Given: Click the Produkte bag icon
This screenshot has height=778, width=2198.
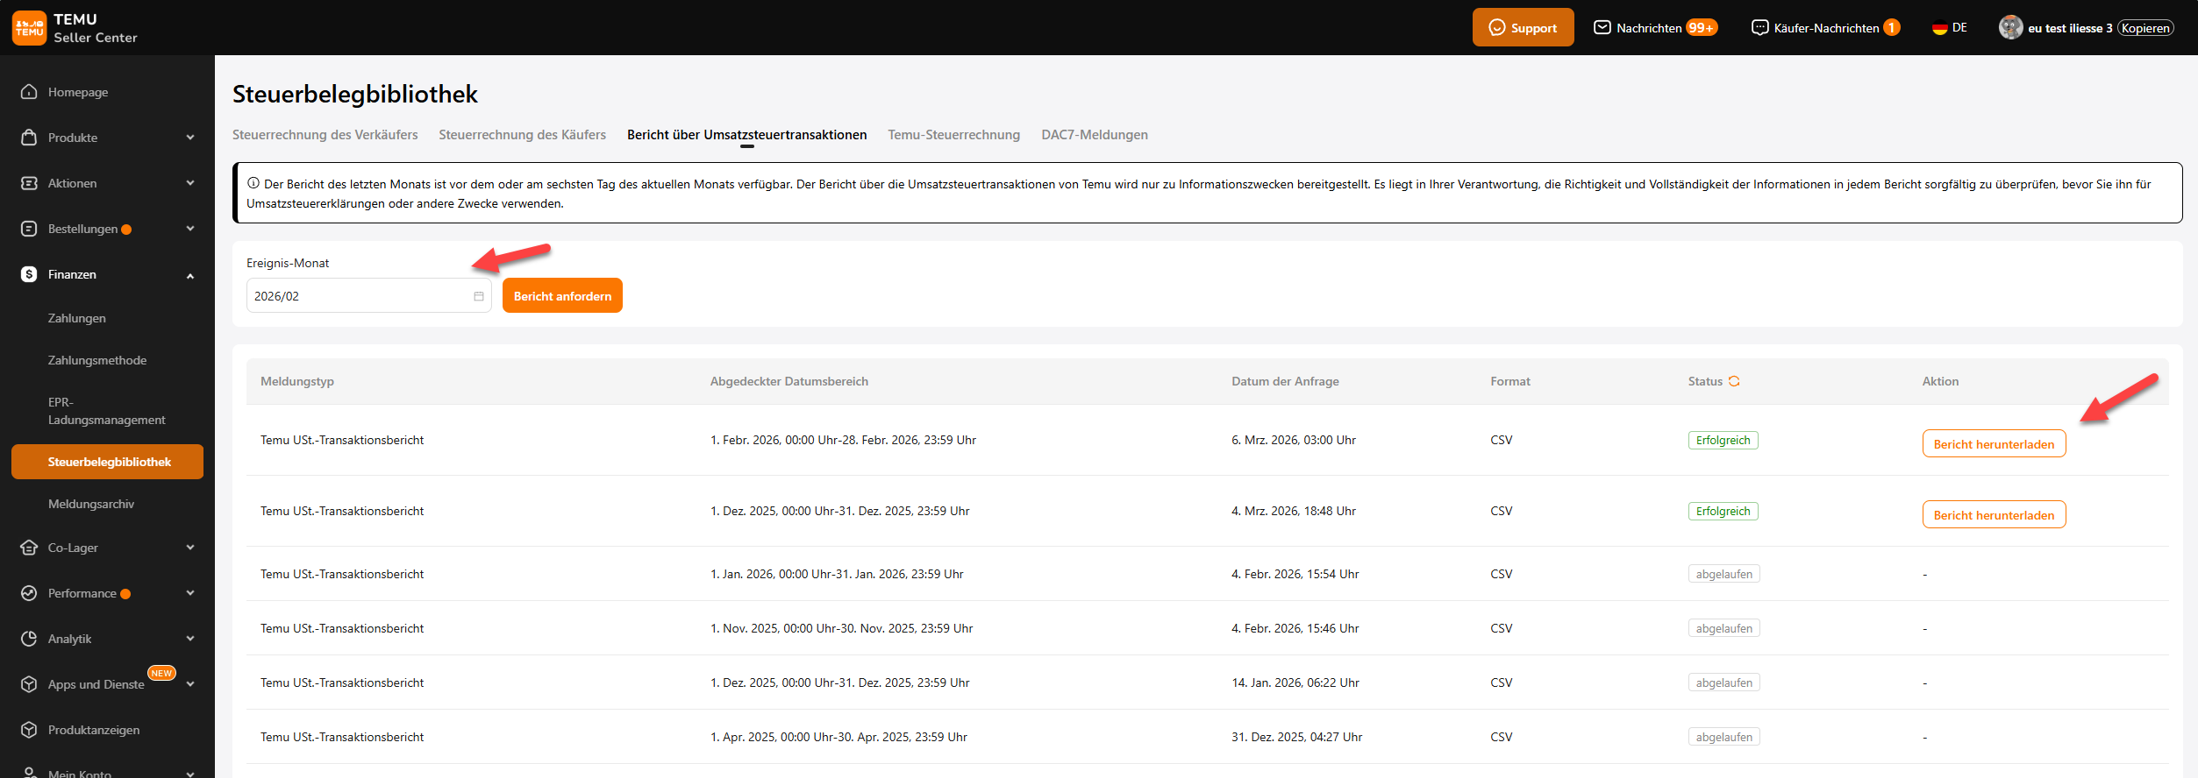Looking at the screenshot, I should tap(29, 138).
